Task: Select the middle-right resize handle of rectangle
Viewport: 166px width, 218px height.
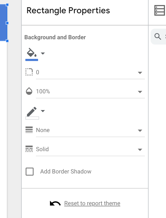Action: click(x=7, y=23)
